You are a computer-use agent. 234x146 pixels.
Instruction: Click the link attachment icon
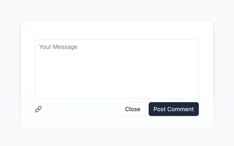point(38,109)
